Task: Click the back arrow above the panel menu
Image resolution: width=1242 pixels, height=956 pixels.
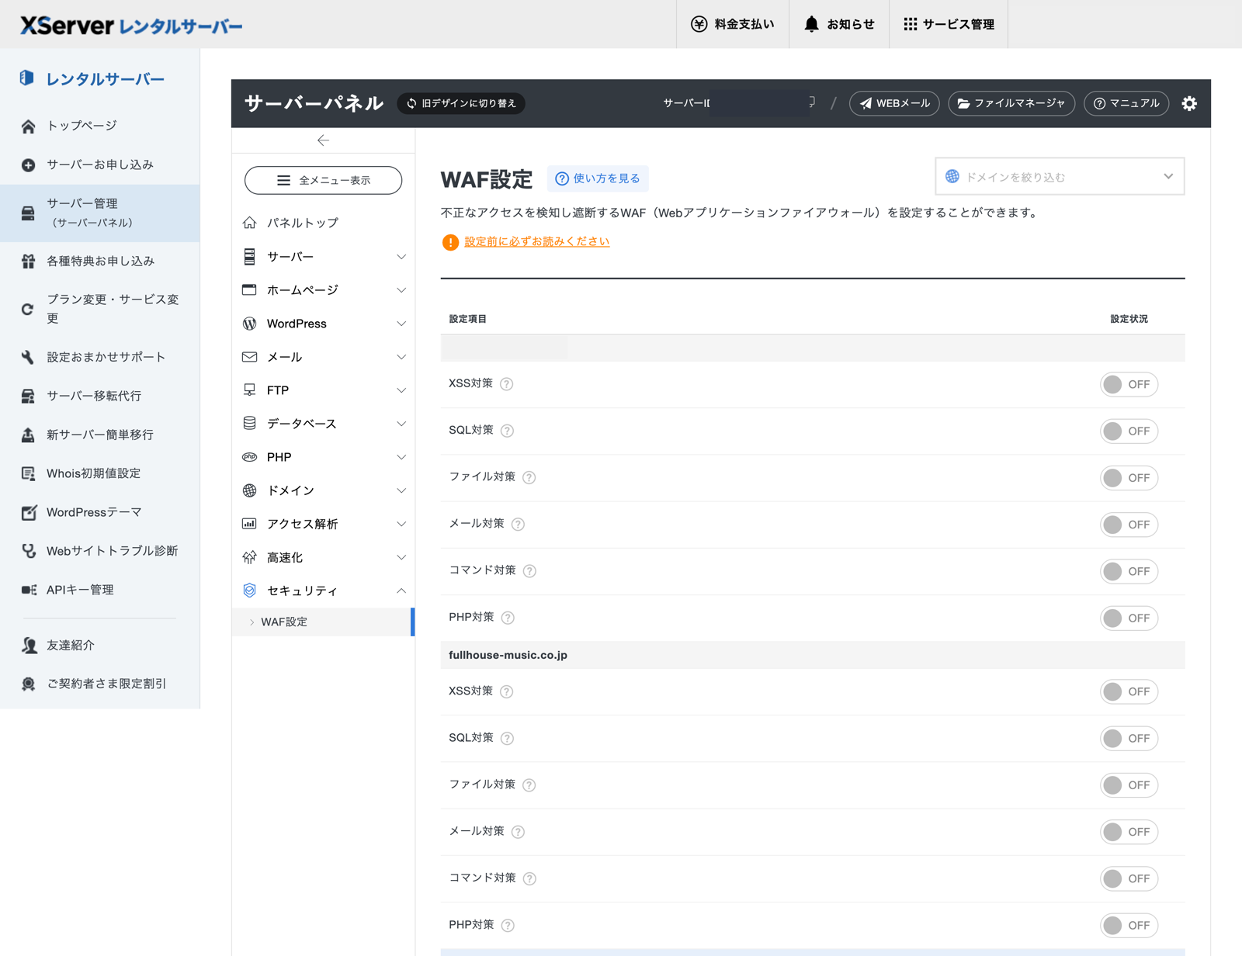Action: [323, 140]
